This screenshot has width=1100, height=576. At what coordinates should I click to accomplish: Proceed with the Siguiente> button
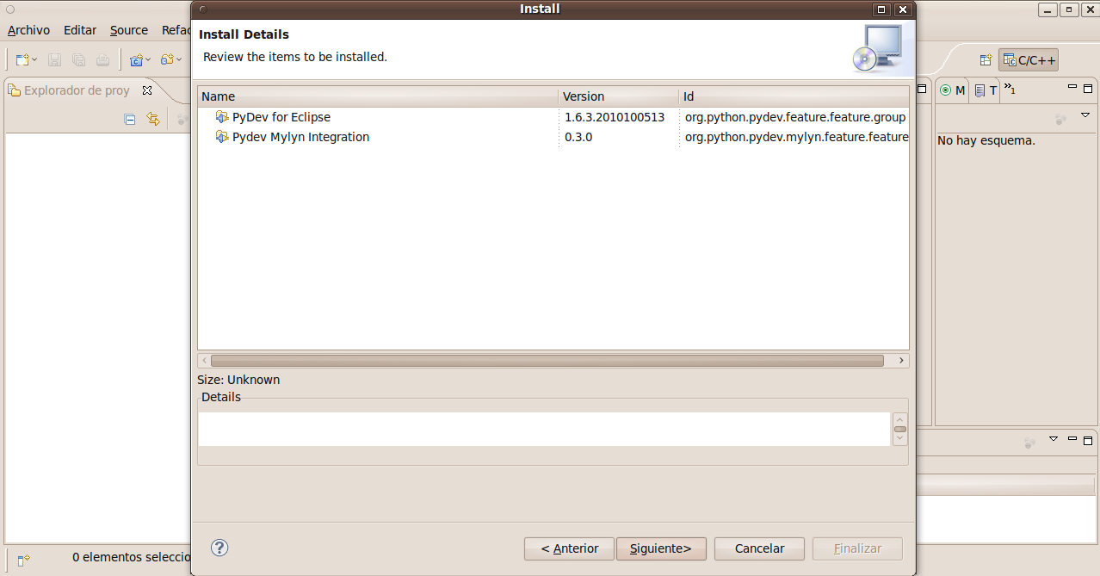coord(661,548)
